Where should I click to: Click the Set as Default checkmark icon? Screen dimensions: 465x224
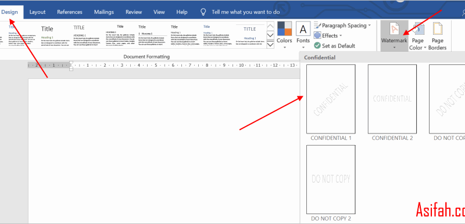(317, 46)
